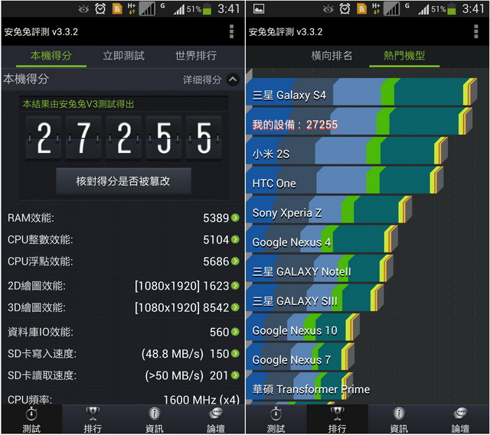Click green arrow beside 3D score 8542
Viewport: 490px width, 435px height.
pyautogui.click(x=235, y=307)
